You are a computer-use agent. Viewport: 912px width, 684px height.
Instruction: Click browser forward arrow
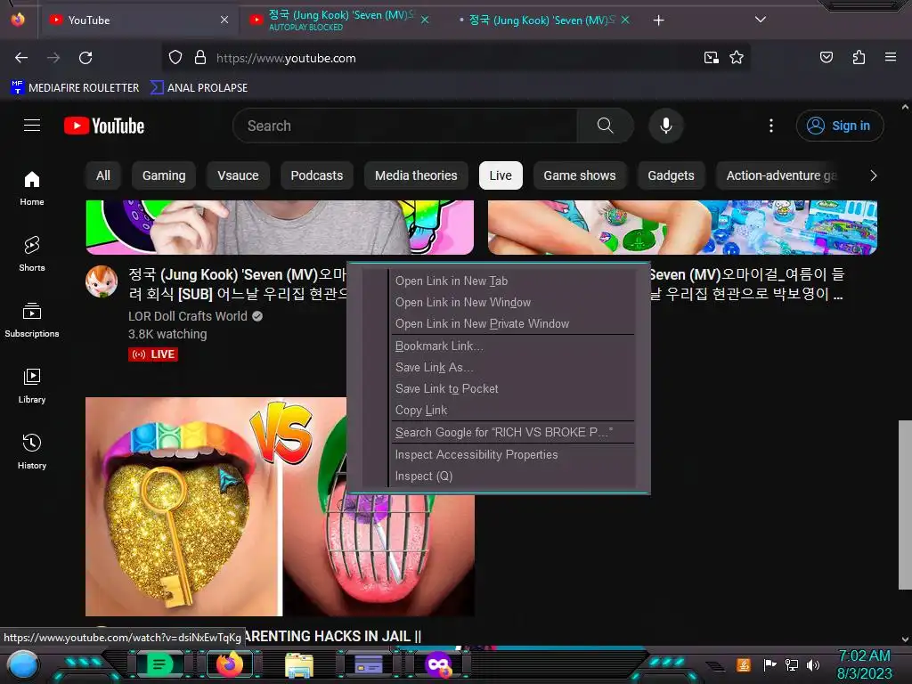coord(53,58)
